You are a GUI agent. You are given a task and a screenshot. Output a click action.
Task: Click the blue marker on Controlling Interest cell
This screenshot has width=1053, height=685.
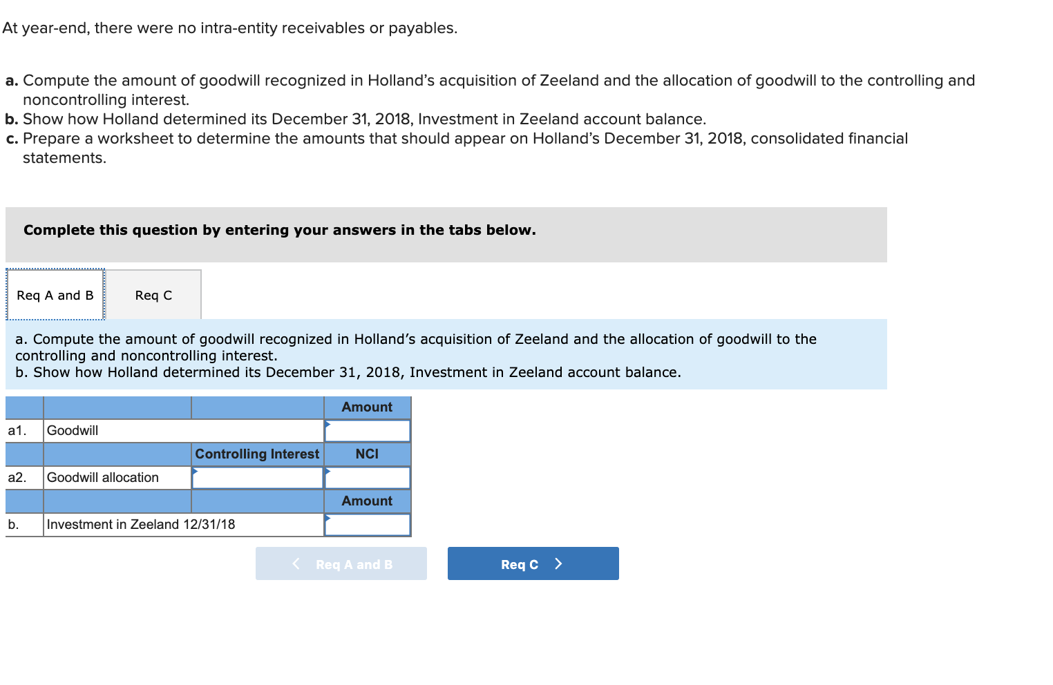coord(197,470)
